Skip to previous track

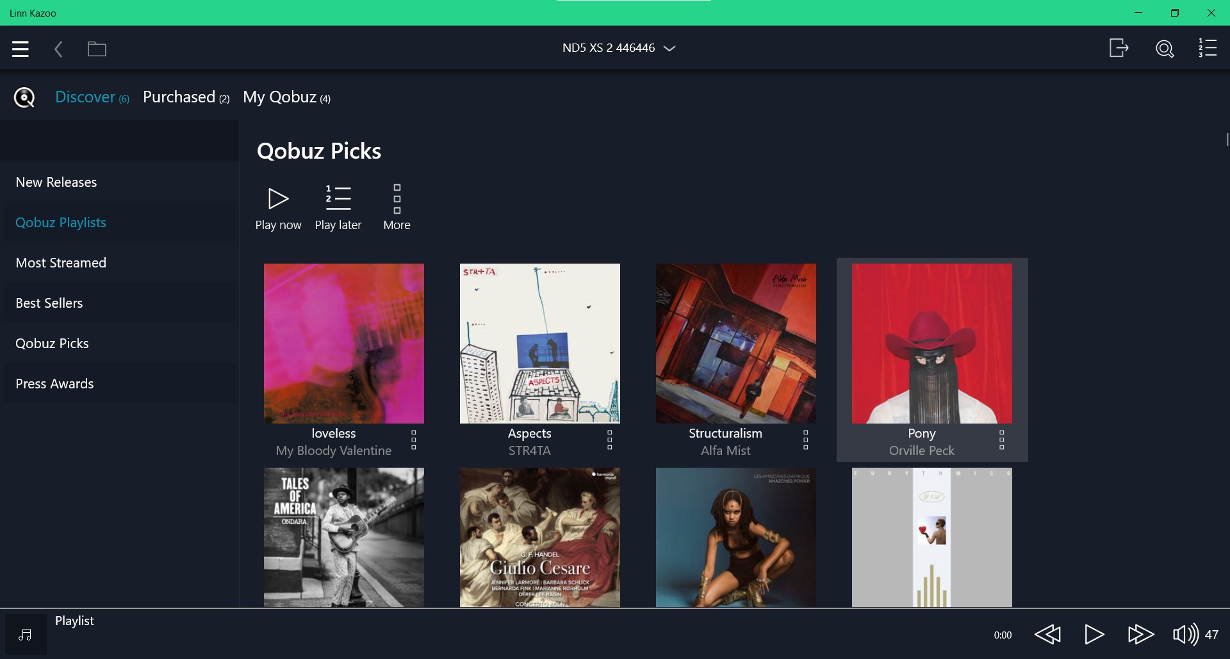[x=1047, y=634]
